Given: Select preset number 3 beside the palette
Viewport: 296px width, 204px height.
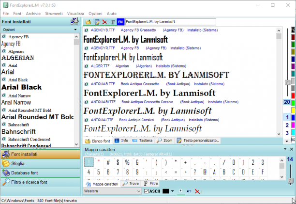Looking at the screenshot, I should 287,133.
